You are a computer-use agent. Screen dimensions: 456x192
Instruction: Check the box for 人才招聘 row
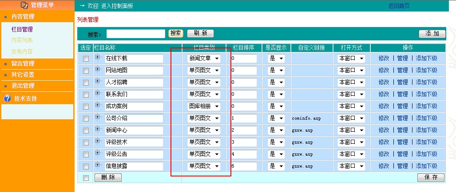tap(86, 83)
